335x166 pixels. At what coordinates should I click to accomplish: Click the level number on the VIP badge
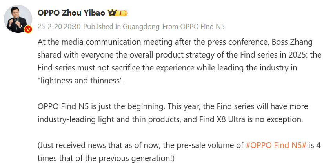coord(122,13)
